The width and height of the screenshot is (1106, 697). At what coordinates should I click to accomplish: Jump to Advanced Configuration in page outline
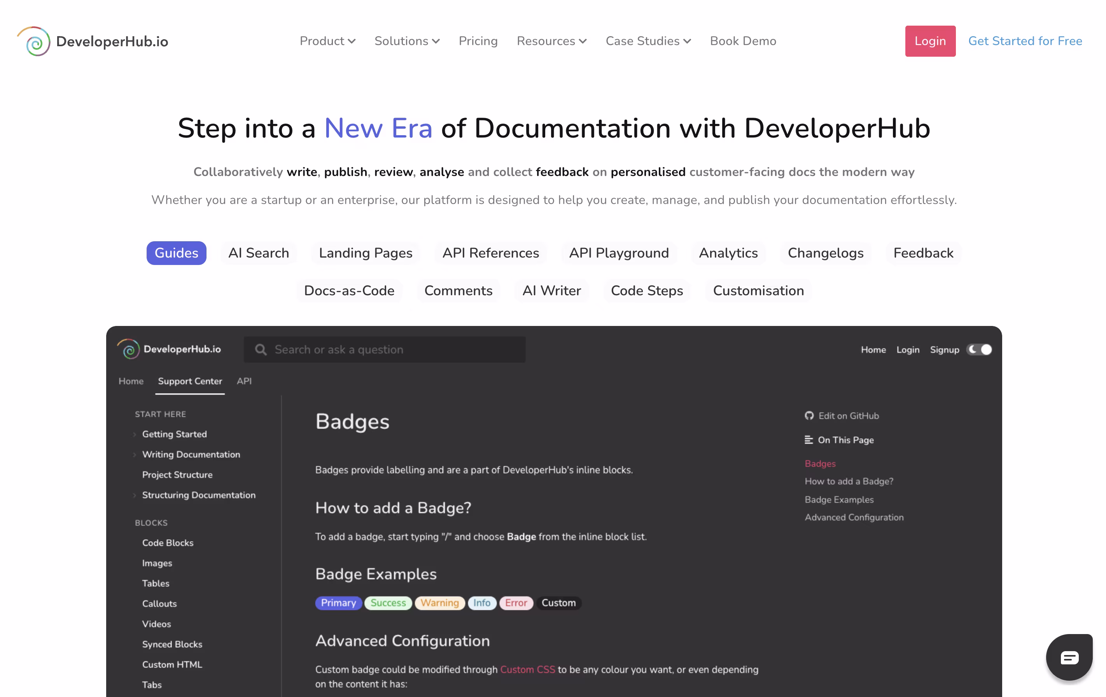point(854,518)
